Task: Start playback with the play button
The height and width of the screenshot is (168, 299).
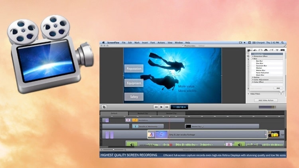Action: click(x=161, y=107)
